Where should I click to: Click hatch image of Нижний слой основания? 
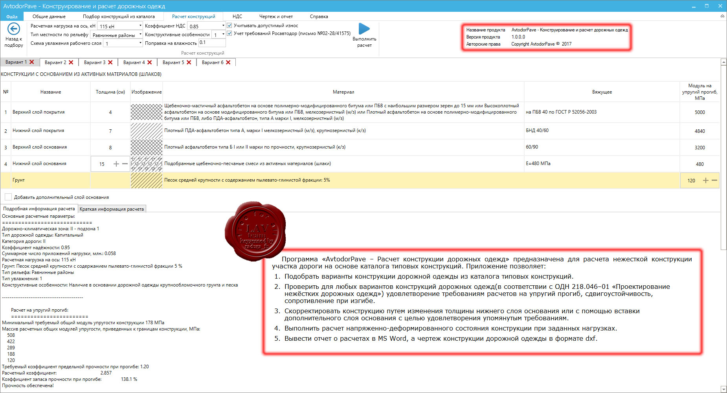pyautogui.click(x=147, y=164)
